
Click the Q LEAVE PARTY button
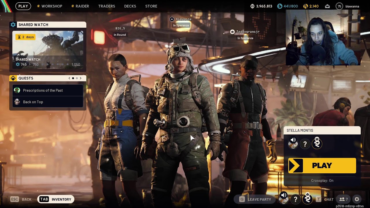pyautogui.click(x=255, y=199)
